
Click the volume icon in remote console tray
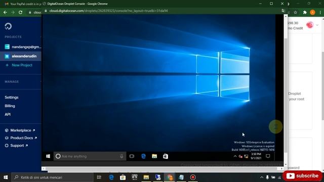pos(240,156)
